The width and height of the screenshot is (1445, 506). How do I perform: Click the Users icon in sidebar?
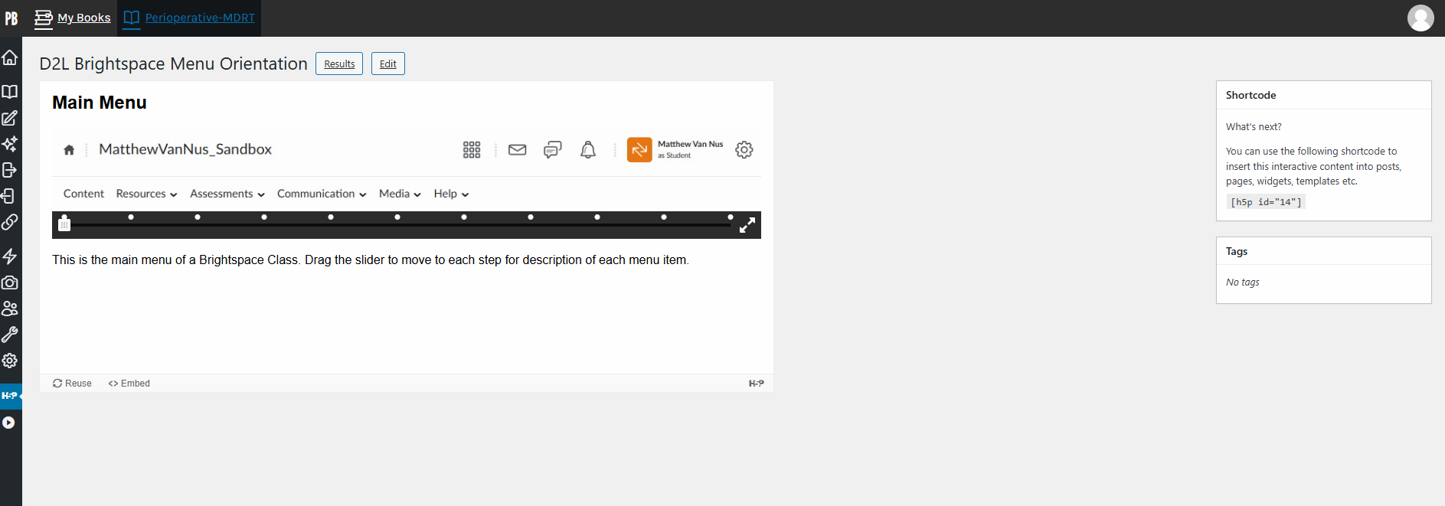coord(10,308)
